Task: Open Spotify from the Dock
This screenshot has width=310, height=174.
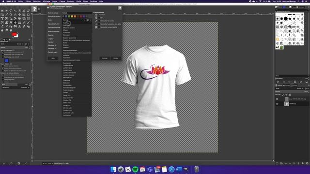Action: (x=135, y=169)
